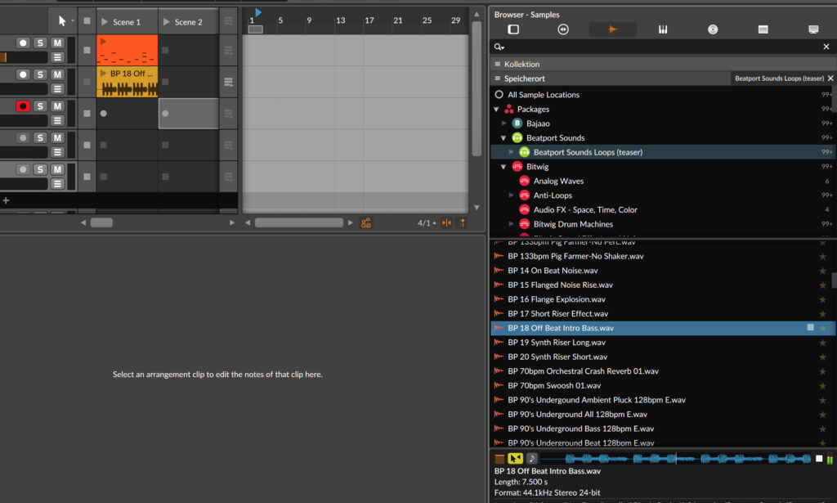The image size is (837, 503).
Task: Toggle record arm on the BP 18 Off track
Action: (23, 74)
